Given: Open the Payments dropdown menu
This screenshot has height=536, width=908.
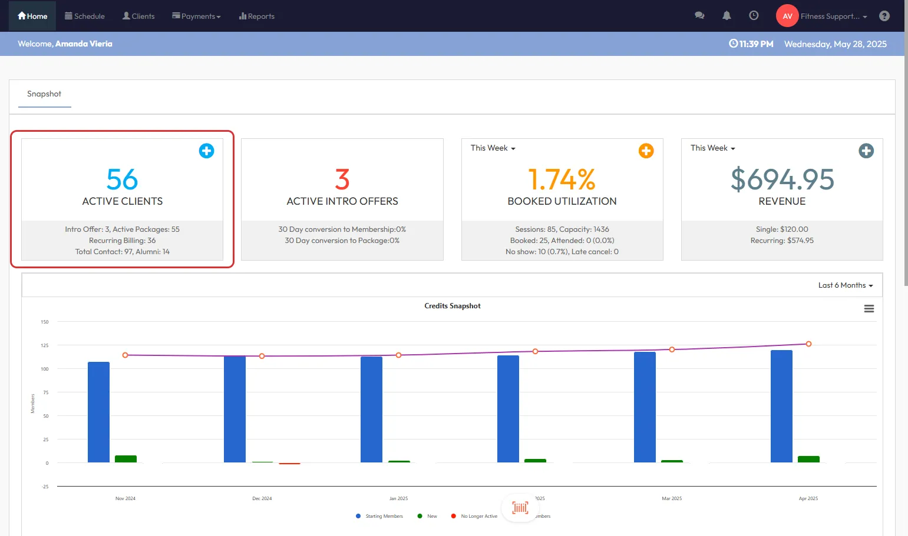Looking at the screenshot, I should (196, 16).
